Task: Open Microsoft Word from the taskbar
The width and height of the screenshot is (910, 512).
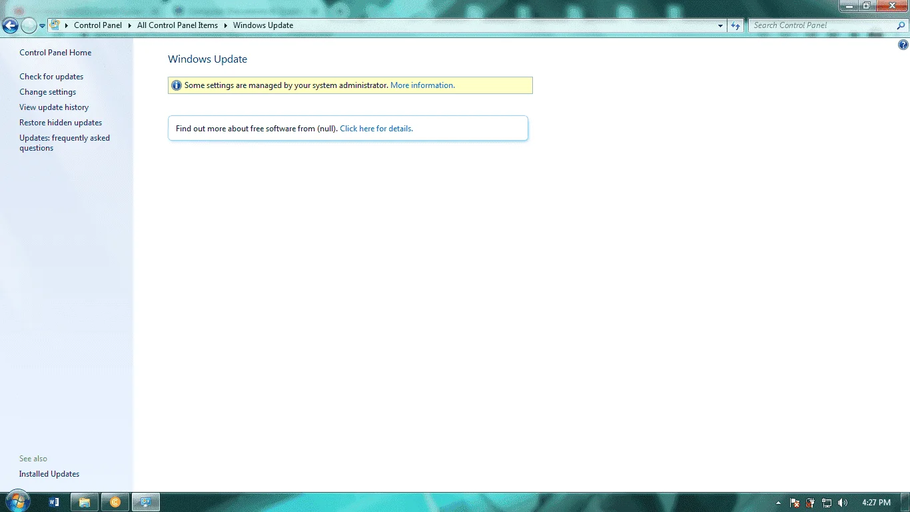Action: tap(54, 502)
